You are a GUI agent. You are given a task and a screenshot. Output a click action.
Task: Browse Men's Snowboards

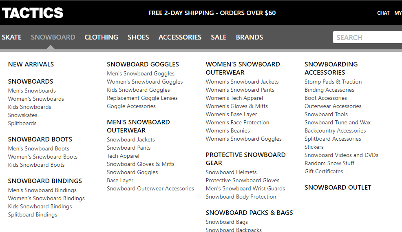click(32, 91)
